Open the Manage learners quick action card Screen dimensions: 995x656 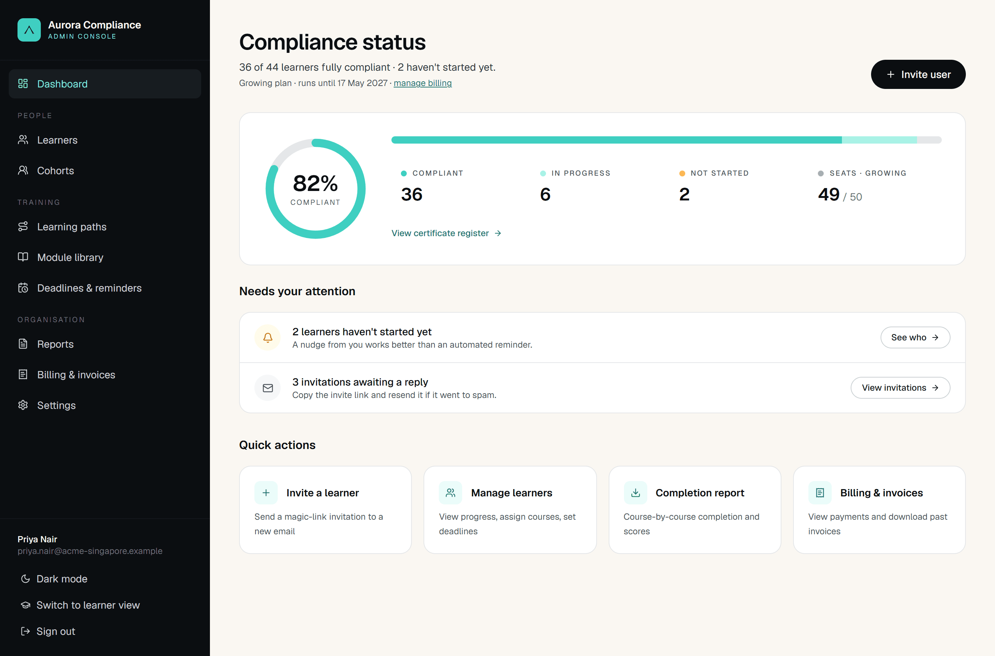pyautogui.click(x=510, y=510)
